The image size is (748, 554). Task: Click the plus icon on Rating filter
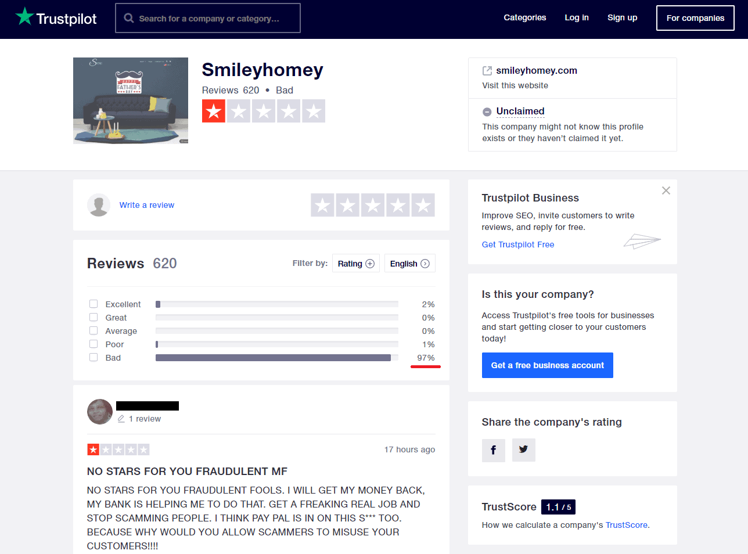click(370, 264)
